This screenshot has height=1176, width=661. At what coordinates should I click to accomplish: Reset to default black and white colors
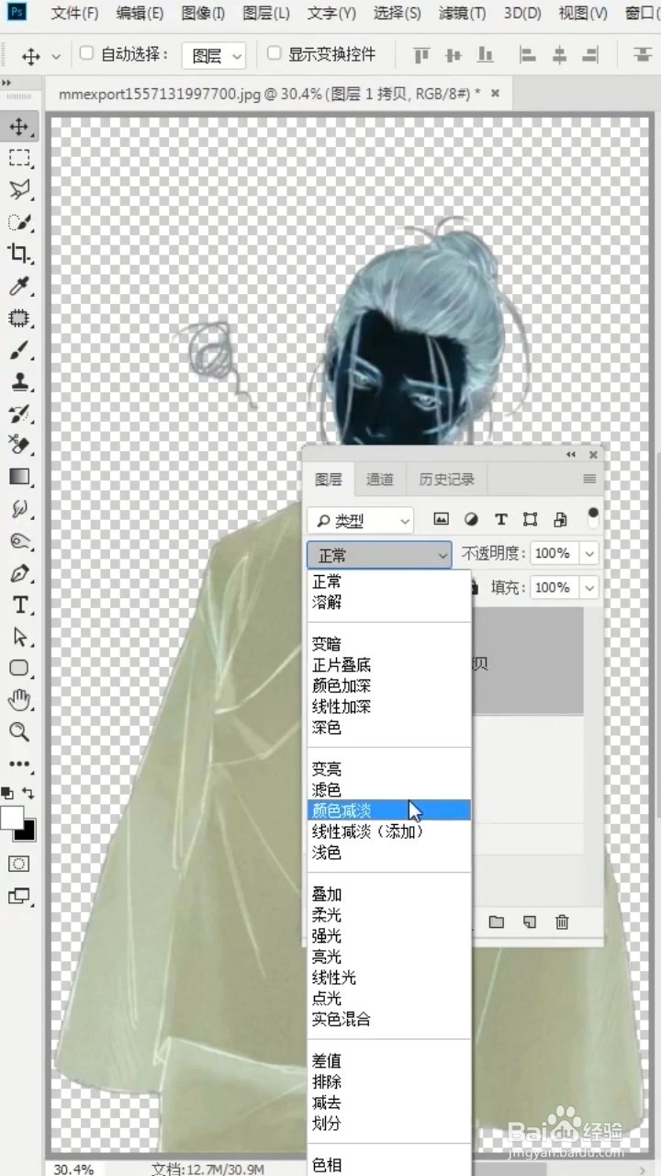7,792
